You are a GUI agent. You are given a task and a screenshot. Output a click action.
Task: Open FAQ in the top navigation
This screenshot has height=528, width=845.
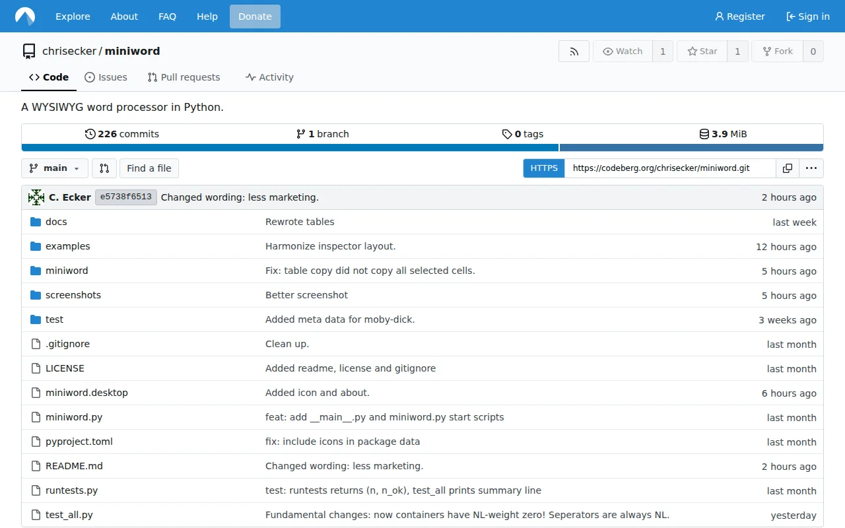point(168,16)
